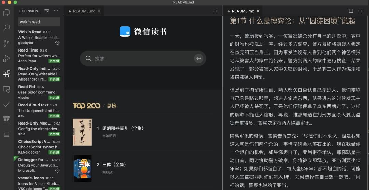369x190 pixels.
Task: Open Extensions panel more actions menu
Action: [x=56, y=11]
